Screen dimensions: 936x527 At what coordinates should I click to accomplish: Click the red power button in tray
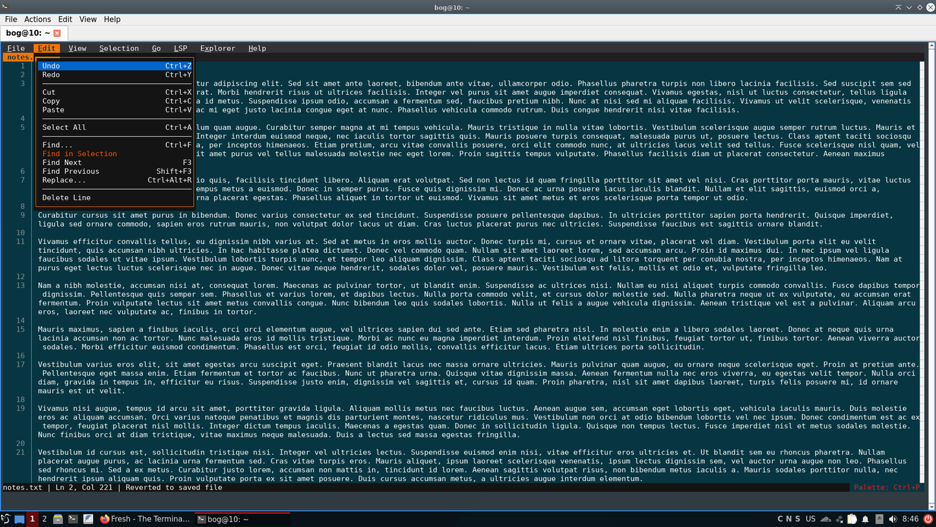pos(928,519)
